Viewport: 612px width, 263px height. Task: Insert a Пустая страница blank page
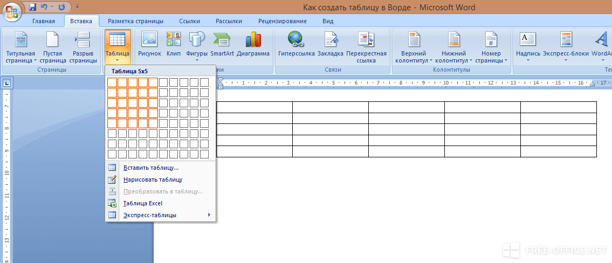click(x=53, y=47)
